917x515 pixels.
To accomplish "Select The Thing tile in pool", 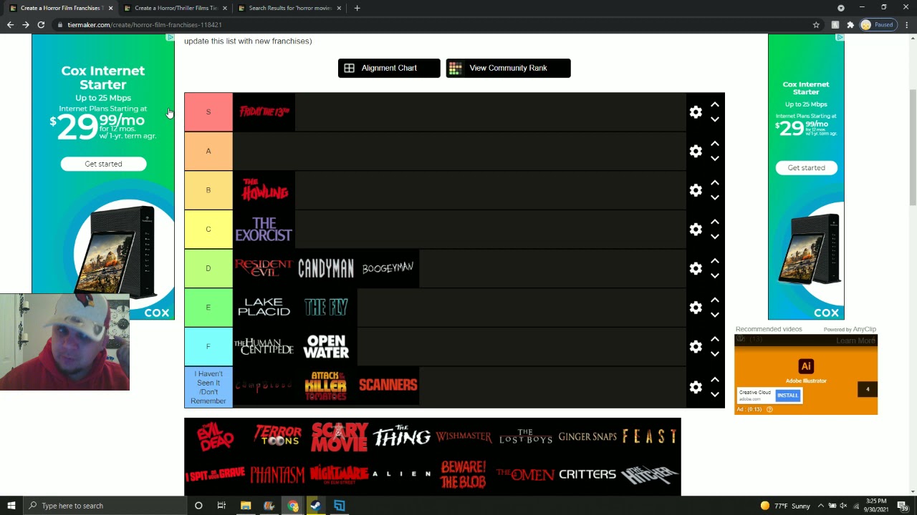I will click(x=401, y=436).
